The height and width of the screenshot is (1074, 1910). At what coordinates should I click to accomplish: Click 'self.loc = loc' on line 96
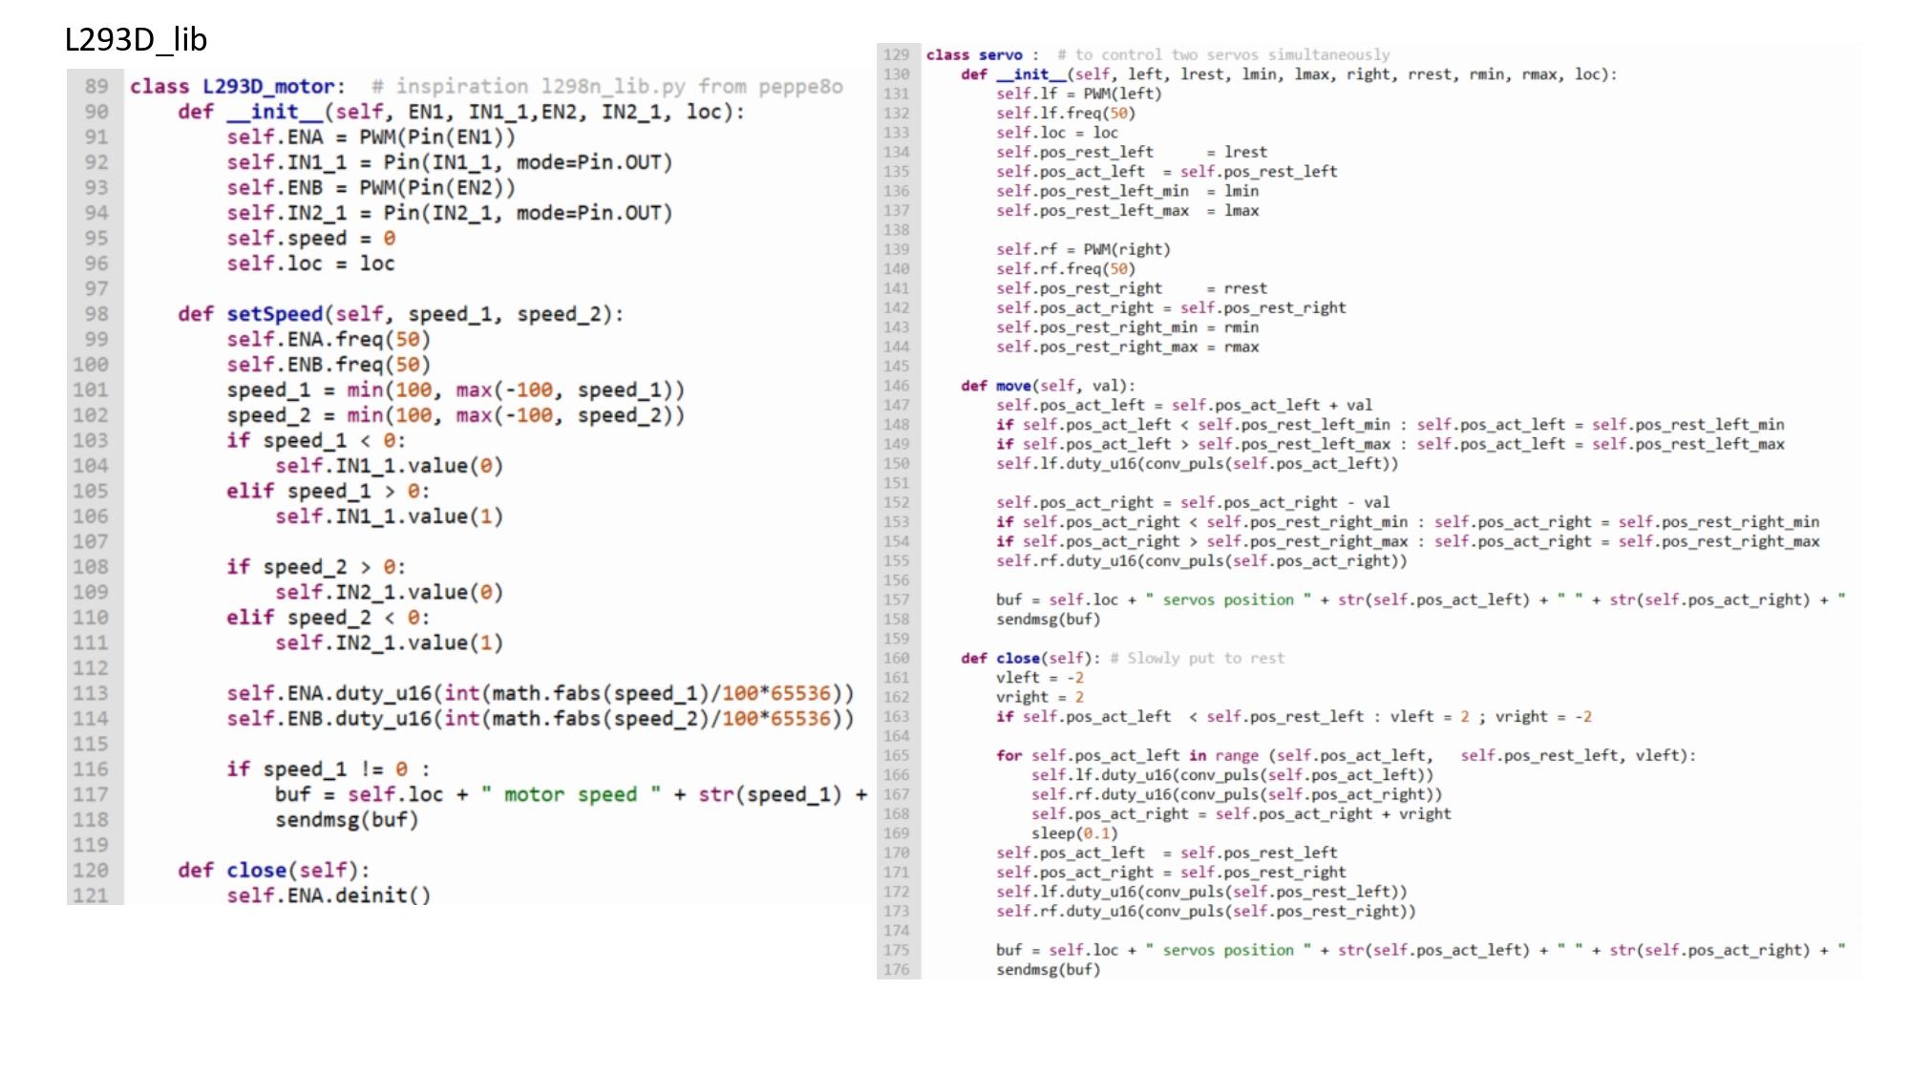point(310,263)
